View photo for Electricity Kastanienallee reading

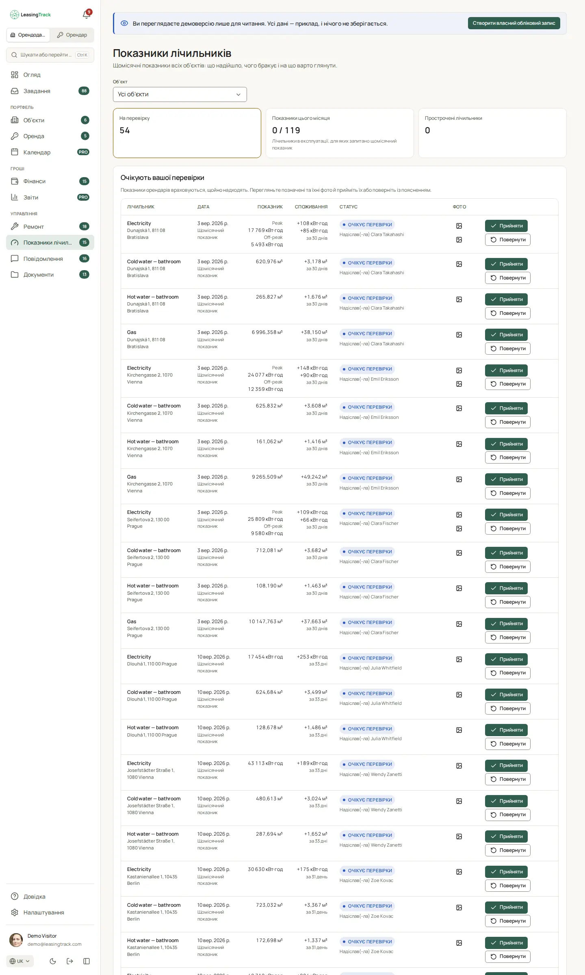point(459,872)
